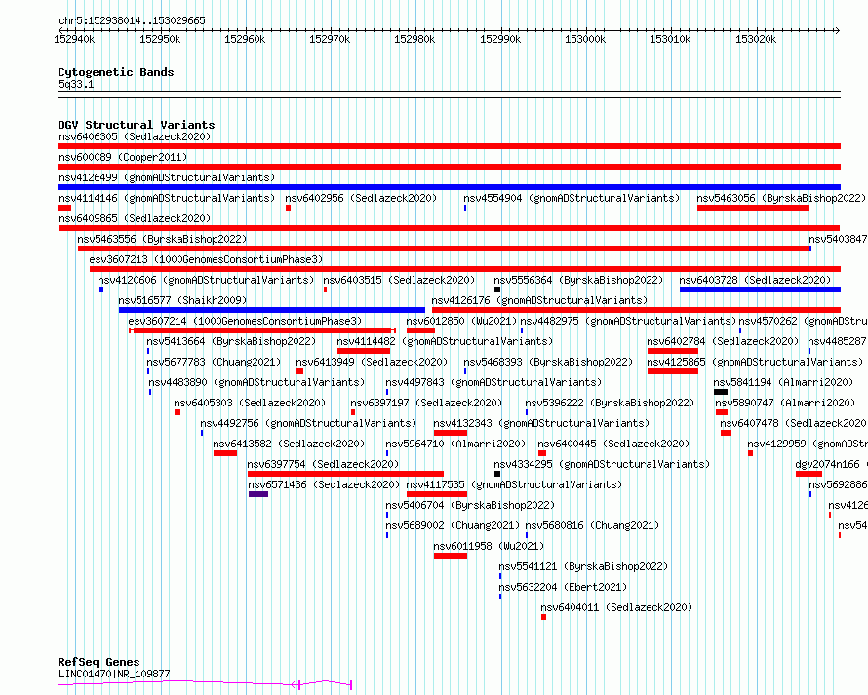Click nsv4482975 gnomAD variant label
The width and height of the screenshot is (868, 695).
pyautogui.click(x=628, y=321)
